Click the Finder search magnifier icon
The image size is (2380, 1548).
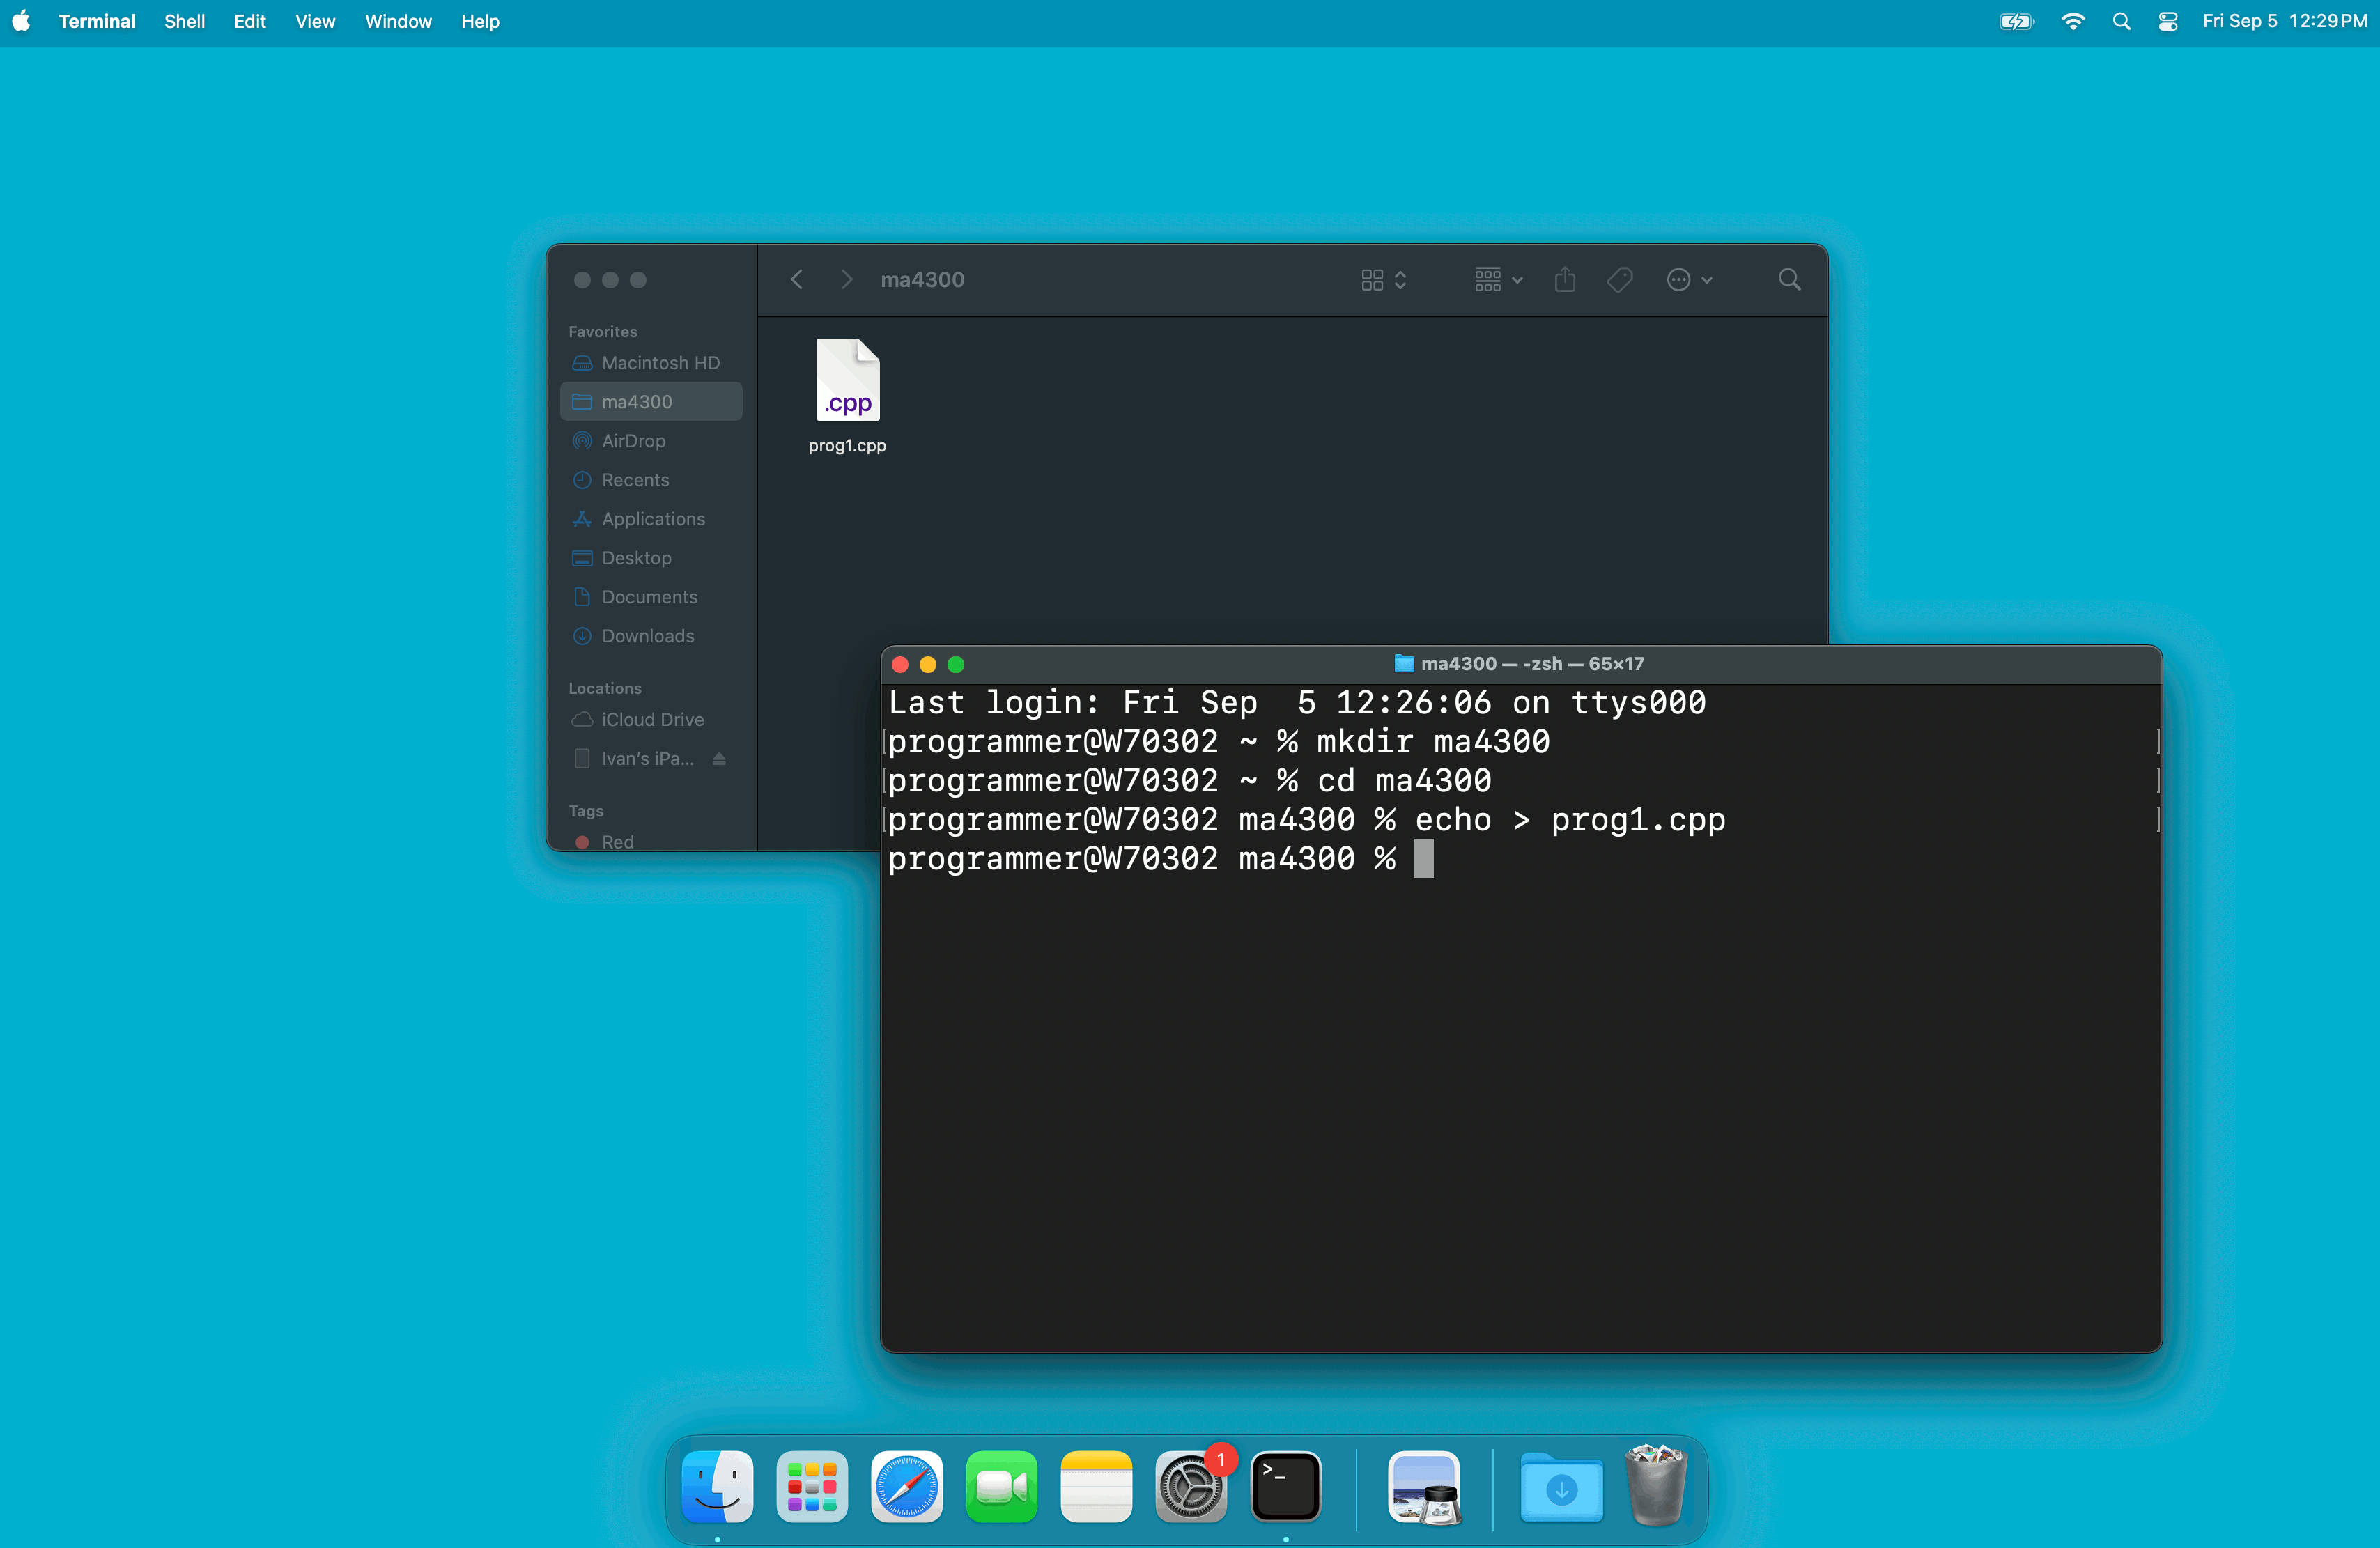[1789, 280]
